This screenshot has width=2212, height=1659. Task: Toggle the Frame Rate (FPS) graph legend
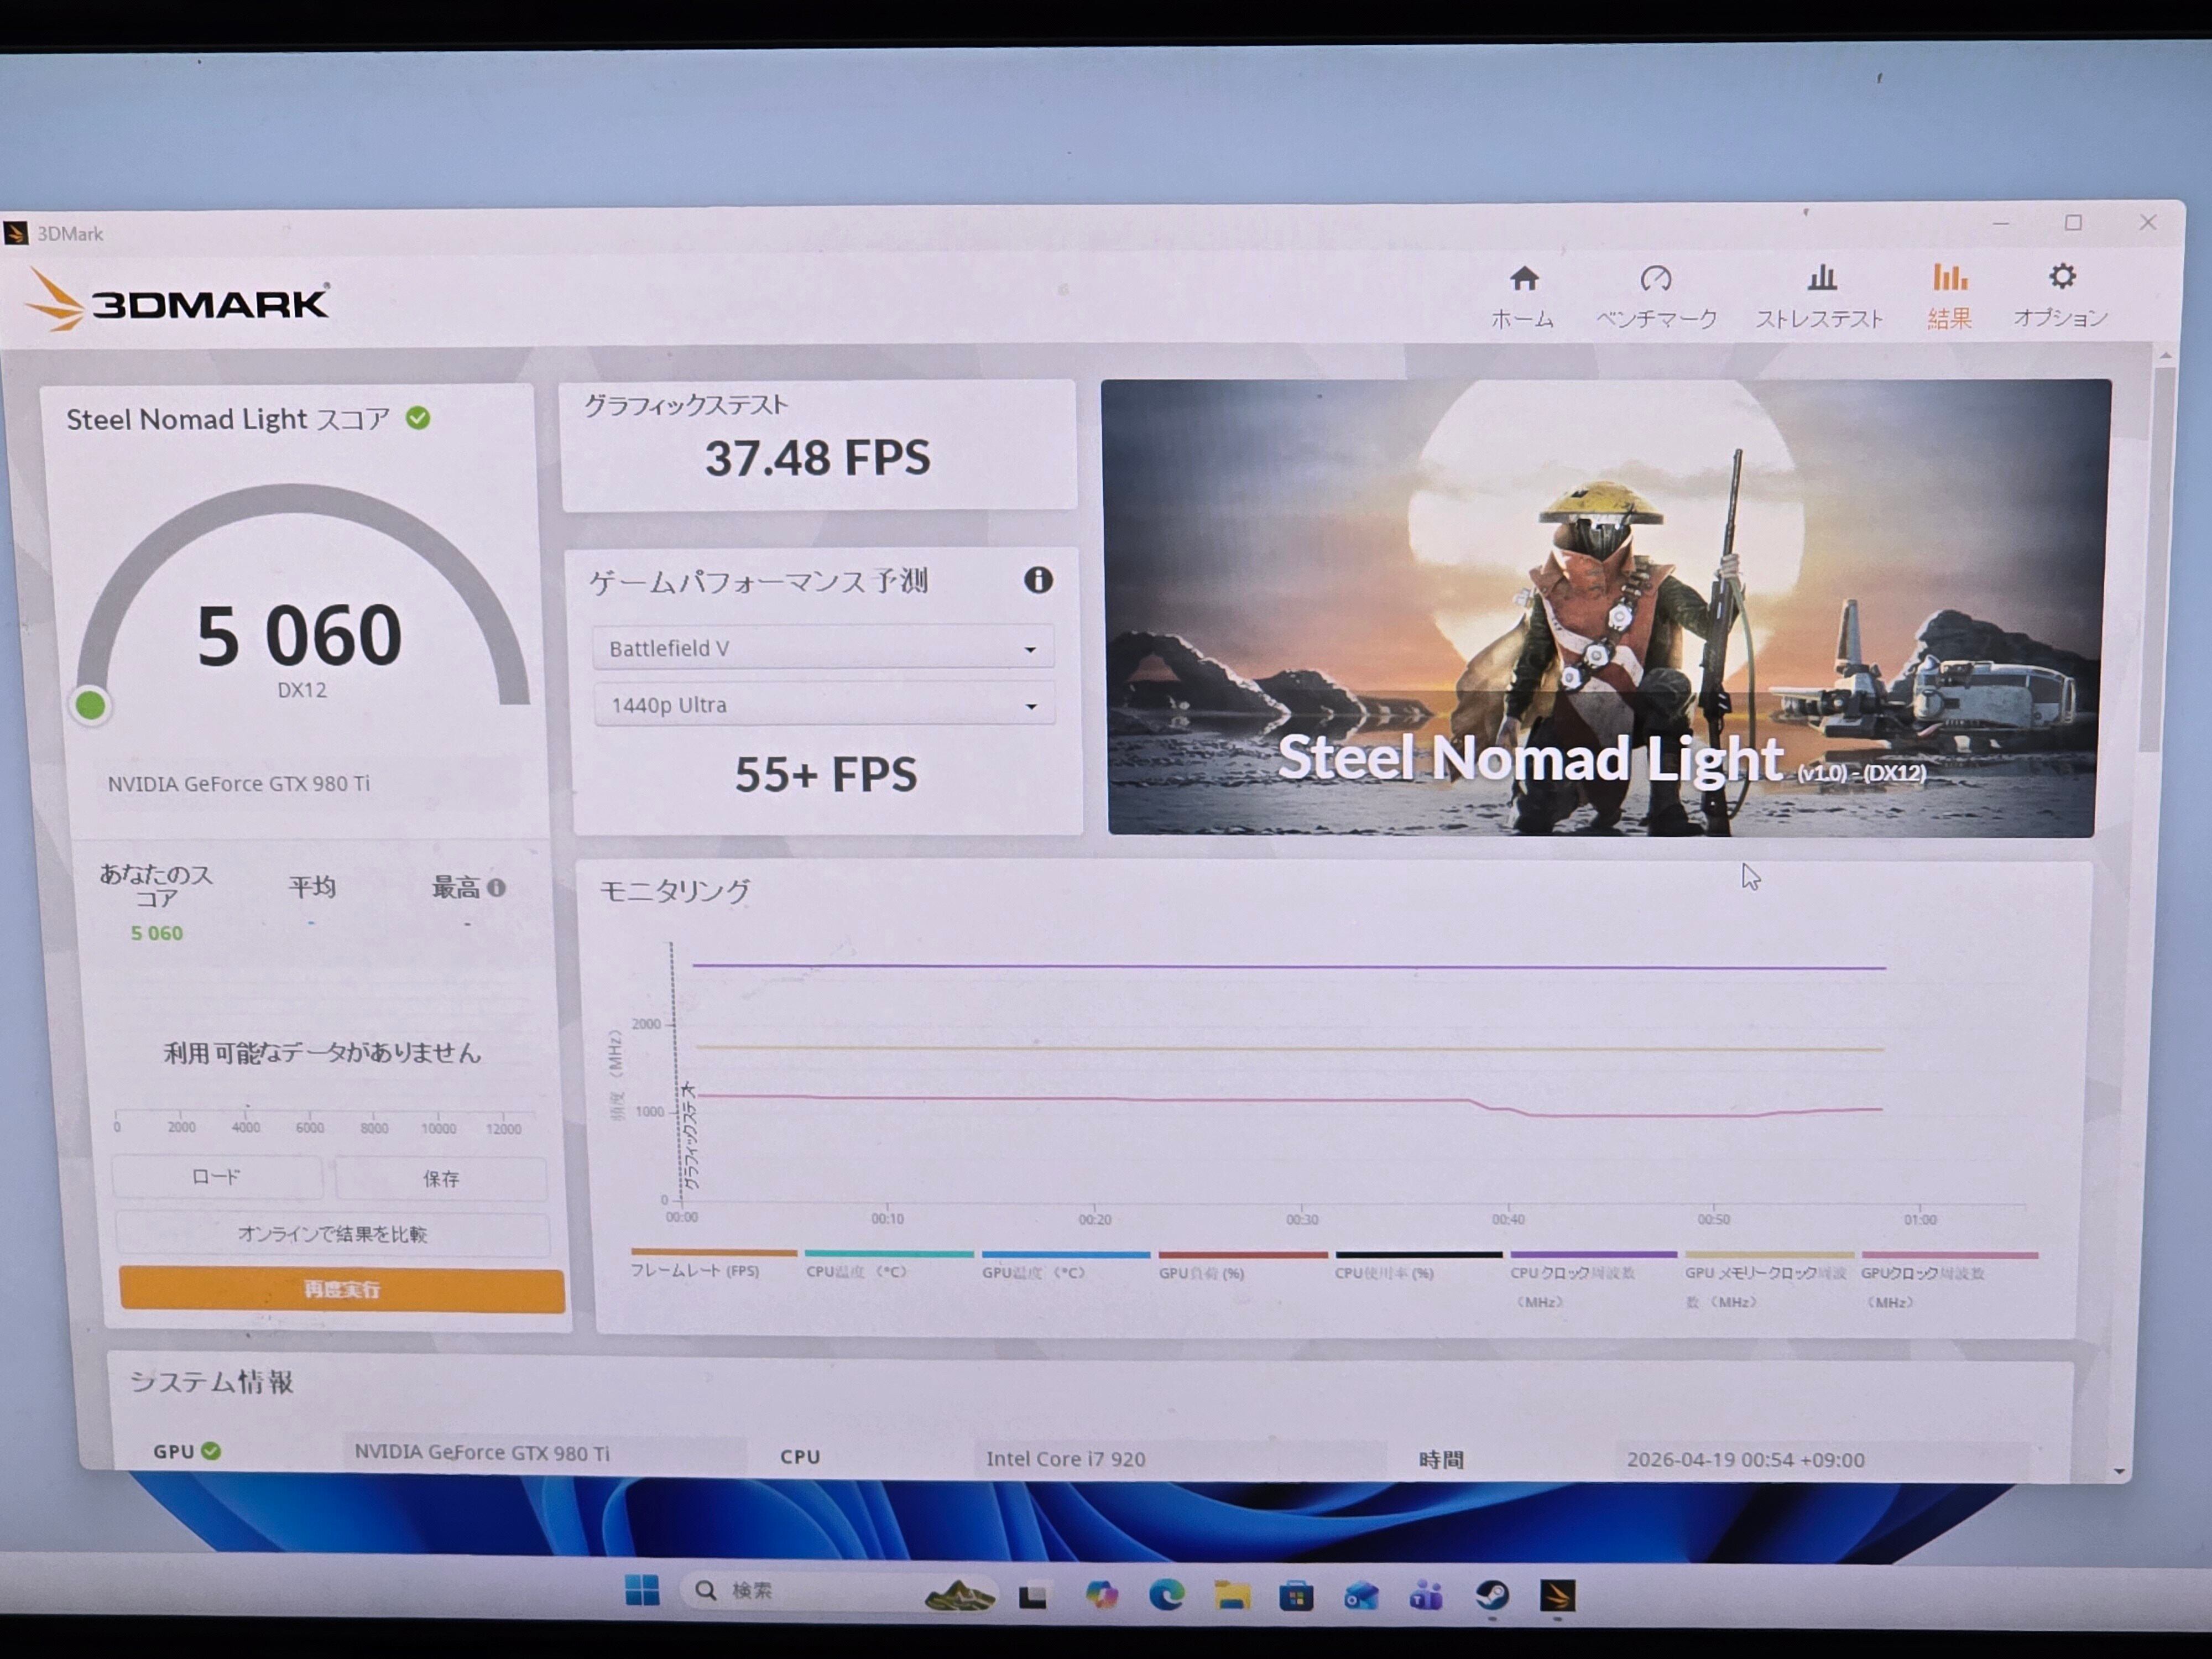tap(695, 1271)
